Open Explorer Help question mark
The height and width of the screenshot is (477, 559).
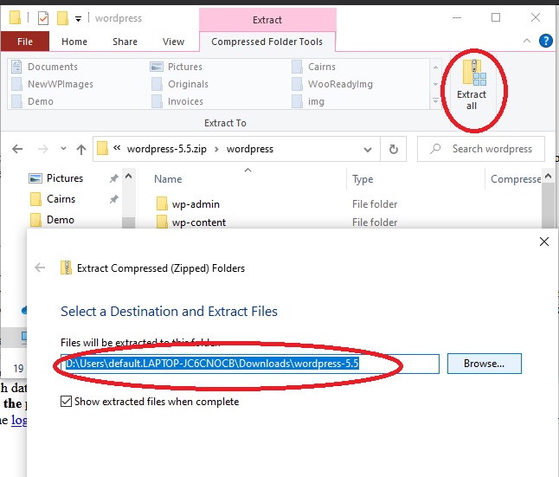pos(546,41)
